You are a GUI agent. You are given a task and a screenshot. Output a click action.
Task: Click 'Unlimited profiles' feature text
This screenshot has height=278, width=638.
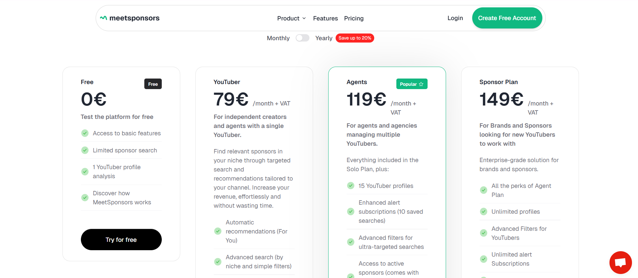[x=516, y=212]
